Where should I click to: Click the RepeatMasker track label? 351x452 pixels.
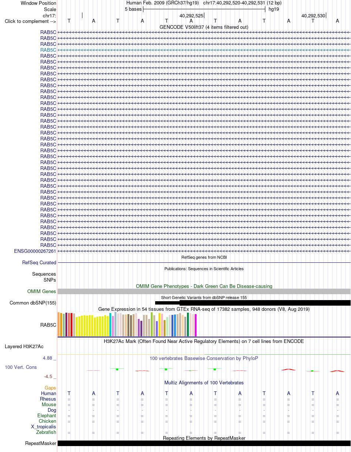click(41, 443)
